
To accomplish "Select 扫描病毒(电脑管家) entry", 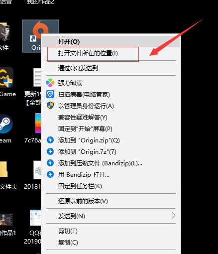I will tap(111, 95).
